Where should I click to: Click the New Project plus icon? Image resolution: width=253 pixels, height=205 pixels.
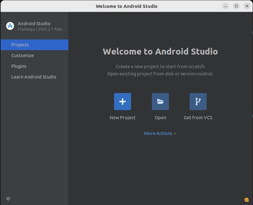[x=123, y=102]
